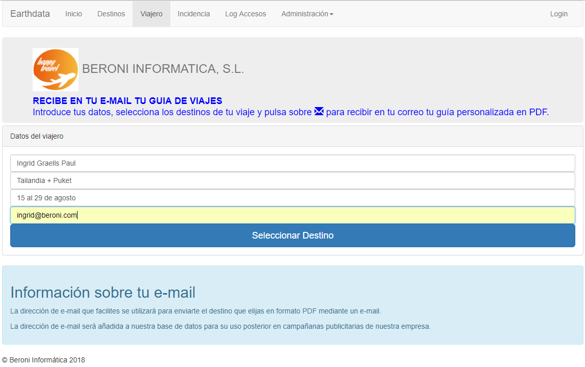This screenshot has width=585, height=367.
Task: Switch to the Inicio tab
Action: tap(73, 14)
